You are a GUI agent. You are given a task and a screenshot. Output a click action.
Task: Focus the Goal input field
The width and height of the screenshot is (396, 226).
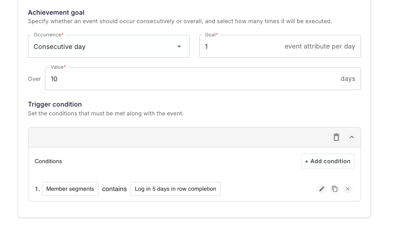[239, 47]
